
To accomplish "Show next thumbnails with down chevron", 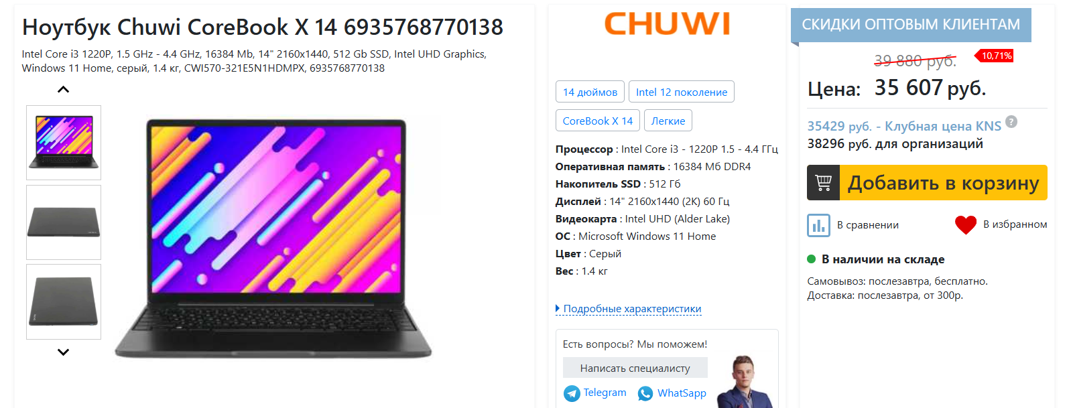I will (x=63, y=352).
